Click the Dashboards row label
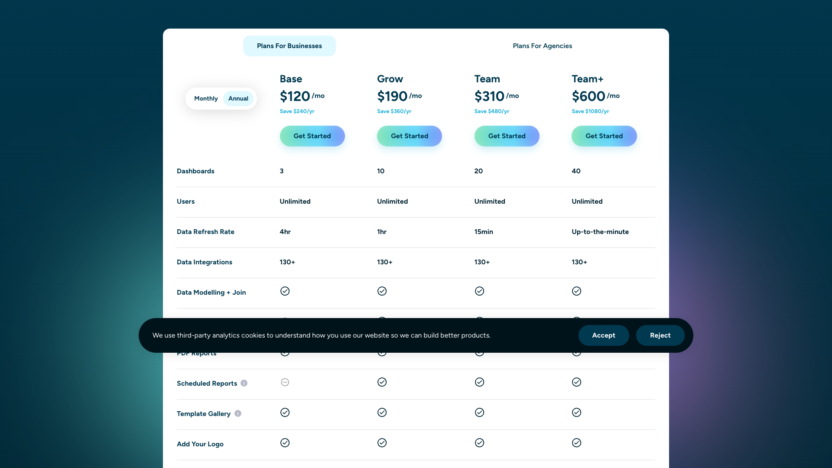Image resolution: width=832 pixels, height=468 pixels. click(195, 171)
